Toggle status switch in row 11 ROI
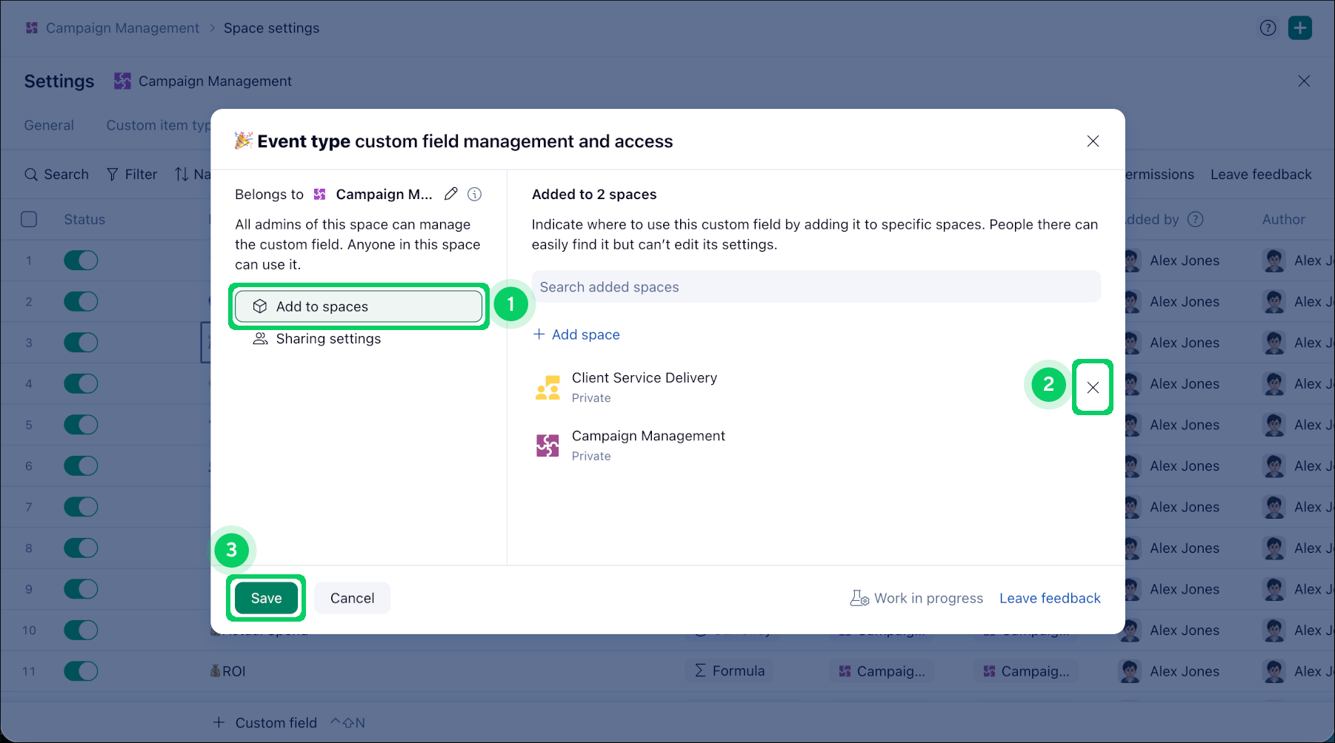Viewport: 1335px width, 743px height. click(x=81, y=671)
